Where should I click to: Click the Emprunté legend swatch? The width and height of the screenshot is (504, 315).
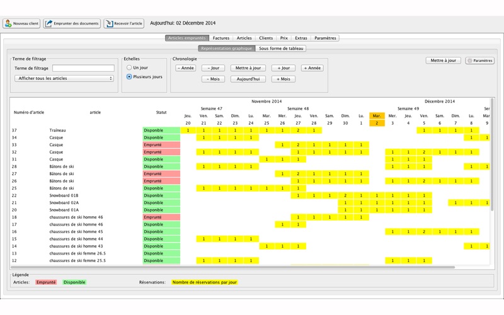pos(46,282)
